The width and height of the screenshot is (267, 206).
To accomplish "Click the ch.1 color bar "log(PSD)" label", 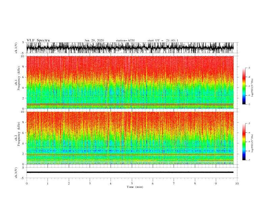I will 253,88.
